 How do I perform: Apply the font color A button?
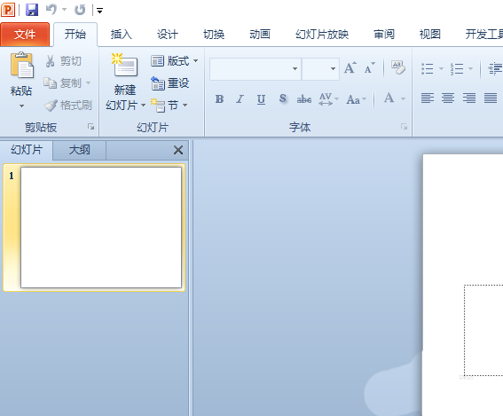click(389, 98)
